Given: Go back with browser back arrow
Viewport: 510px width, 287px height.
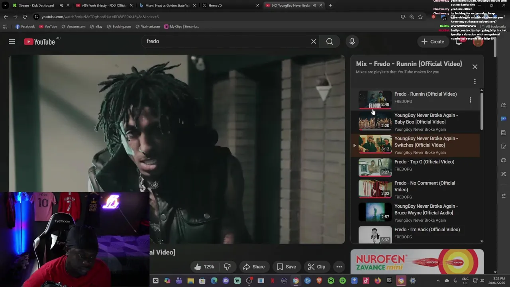Looking at the screenshot, I should click(6, 17).
